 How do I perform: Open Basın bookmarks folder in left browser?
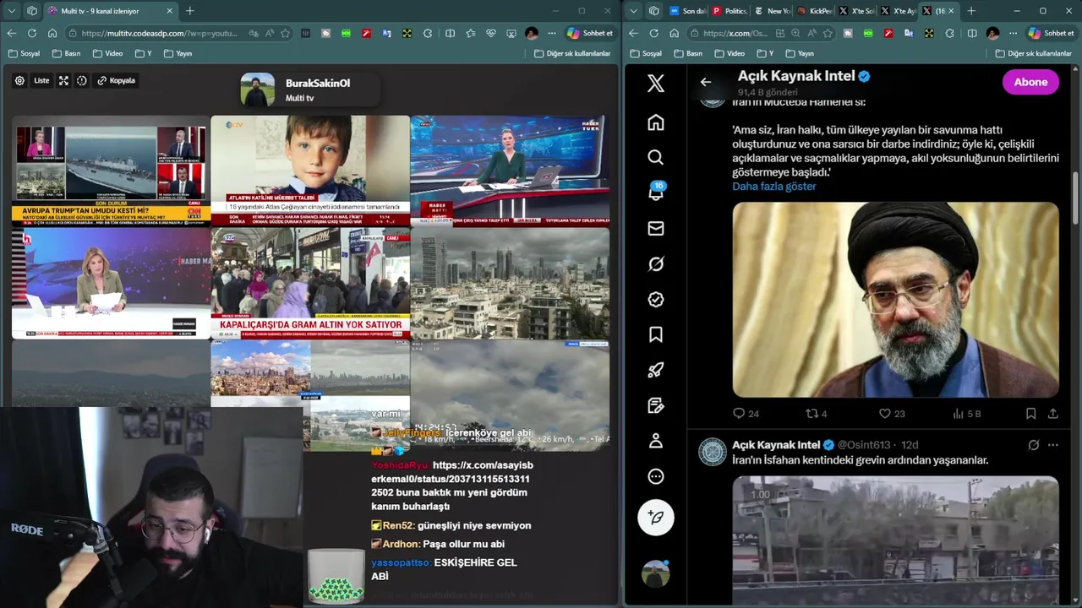pos(67,53)
